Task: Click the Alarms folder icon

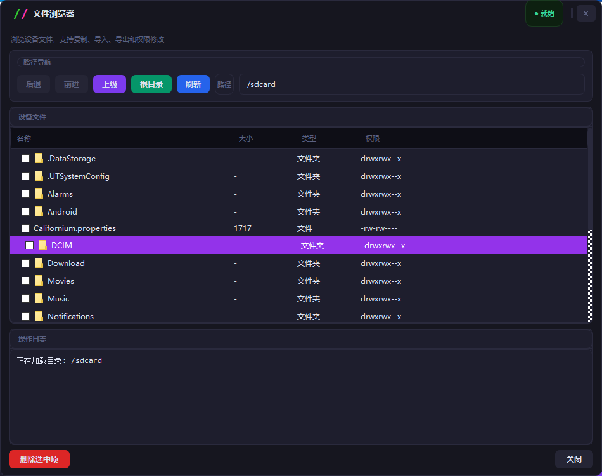Action: pyautogui.click(x=39, y=194)
